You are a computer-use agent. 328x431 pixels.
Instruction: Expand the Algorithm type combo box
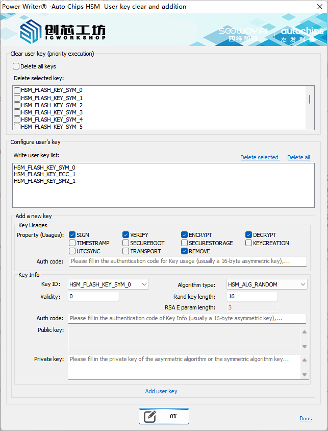click(302, 284)
